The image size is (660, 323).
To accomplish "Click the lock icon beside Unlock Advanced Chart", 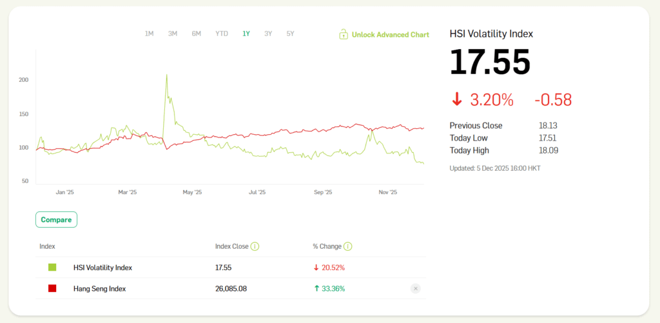I will coord(344,35).
